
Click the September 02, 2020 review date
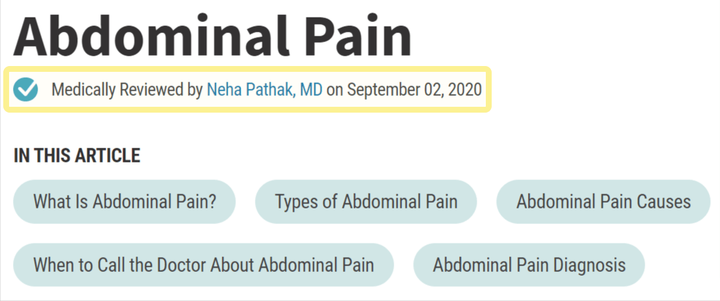414,90
